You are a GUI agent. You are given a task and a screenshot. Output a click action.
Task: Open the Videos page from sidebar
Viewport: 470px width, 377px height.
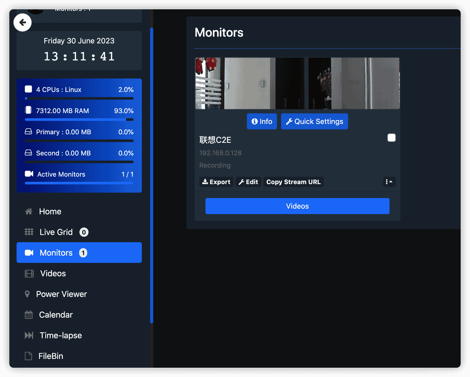pyautogui.click(x=53, y=273)
